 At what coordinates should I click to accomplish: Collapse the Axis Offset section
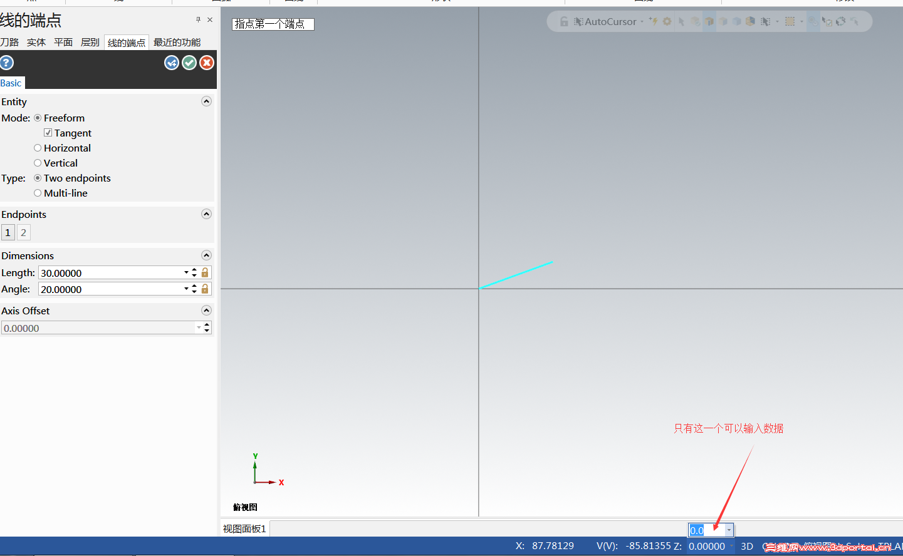tap(206, 311)
